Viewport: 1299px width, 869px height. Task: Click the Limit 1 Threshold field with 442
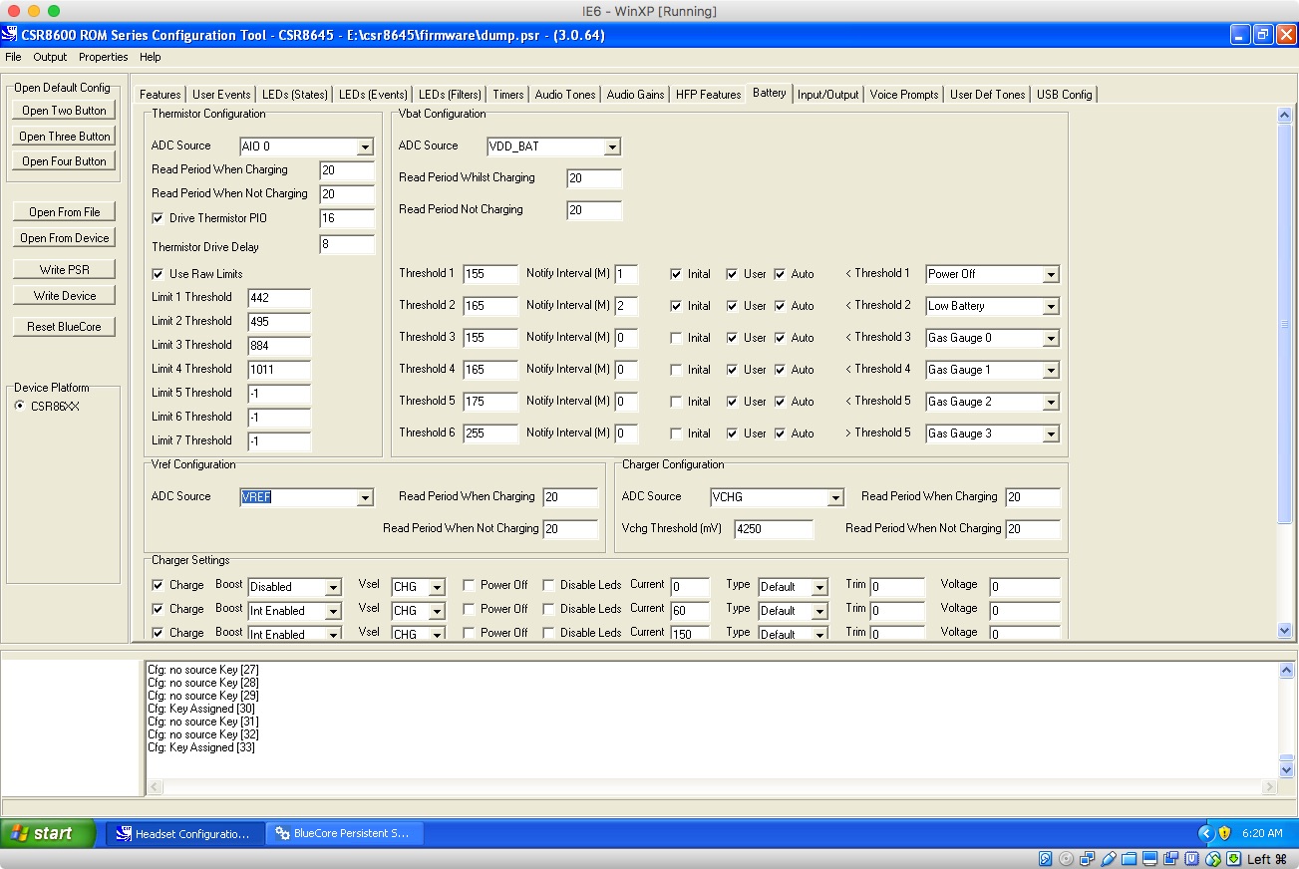point(279,298)
